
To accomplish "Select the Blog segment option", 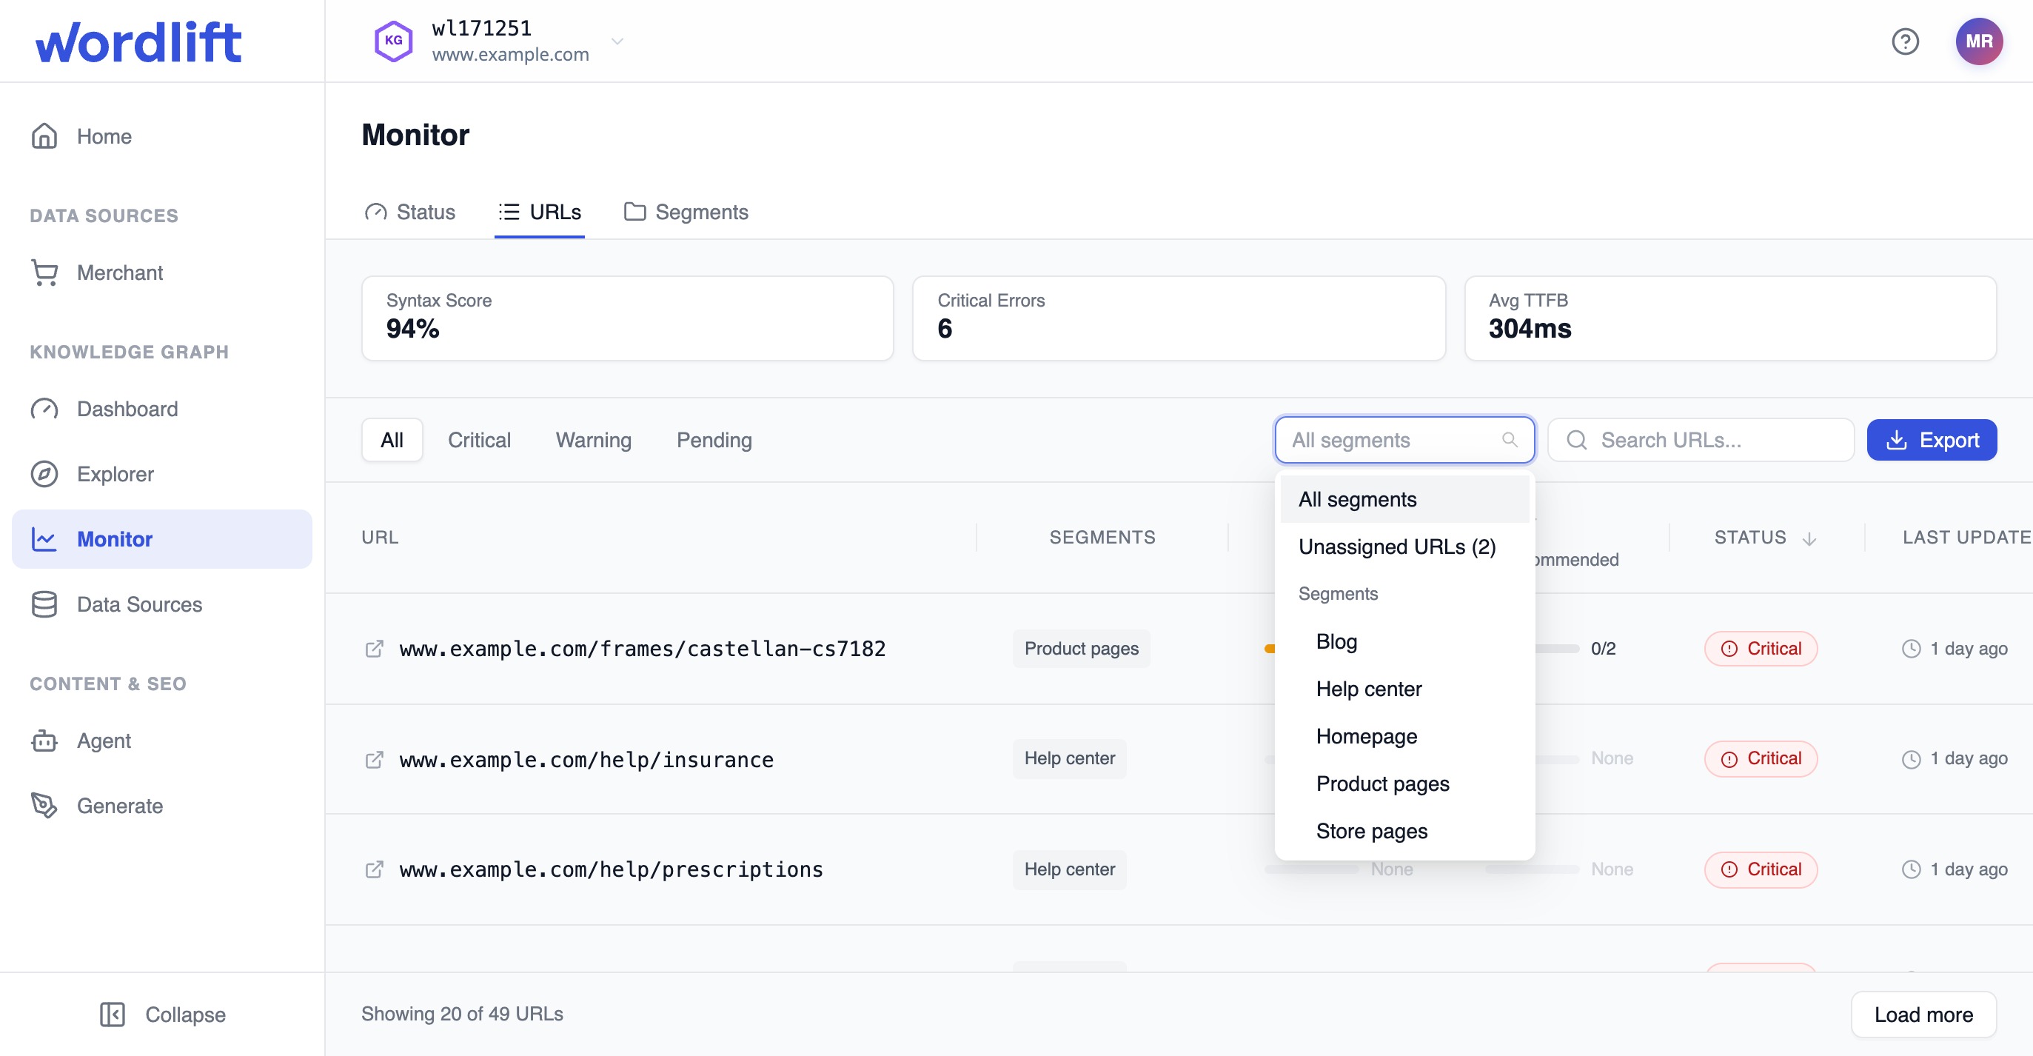I will [1404, 641].
